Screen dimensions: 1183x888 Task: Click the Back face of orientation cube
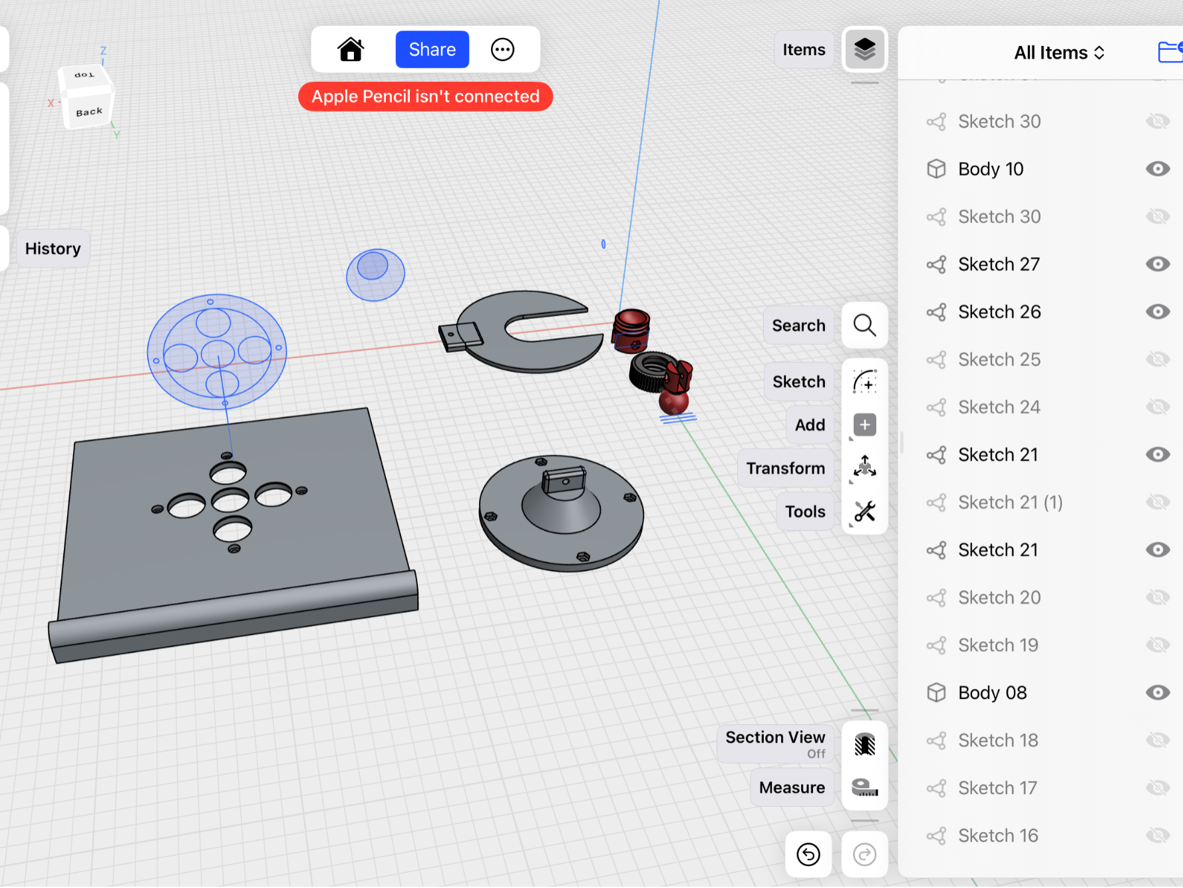coord(89,111)
